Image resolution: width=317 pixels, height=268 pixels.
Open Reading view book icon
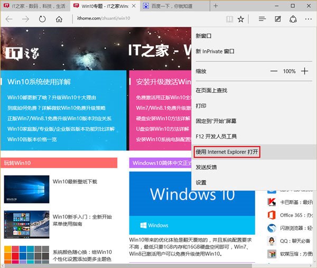[229, 19]
